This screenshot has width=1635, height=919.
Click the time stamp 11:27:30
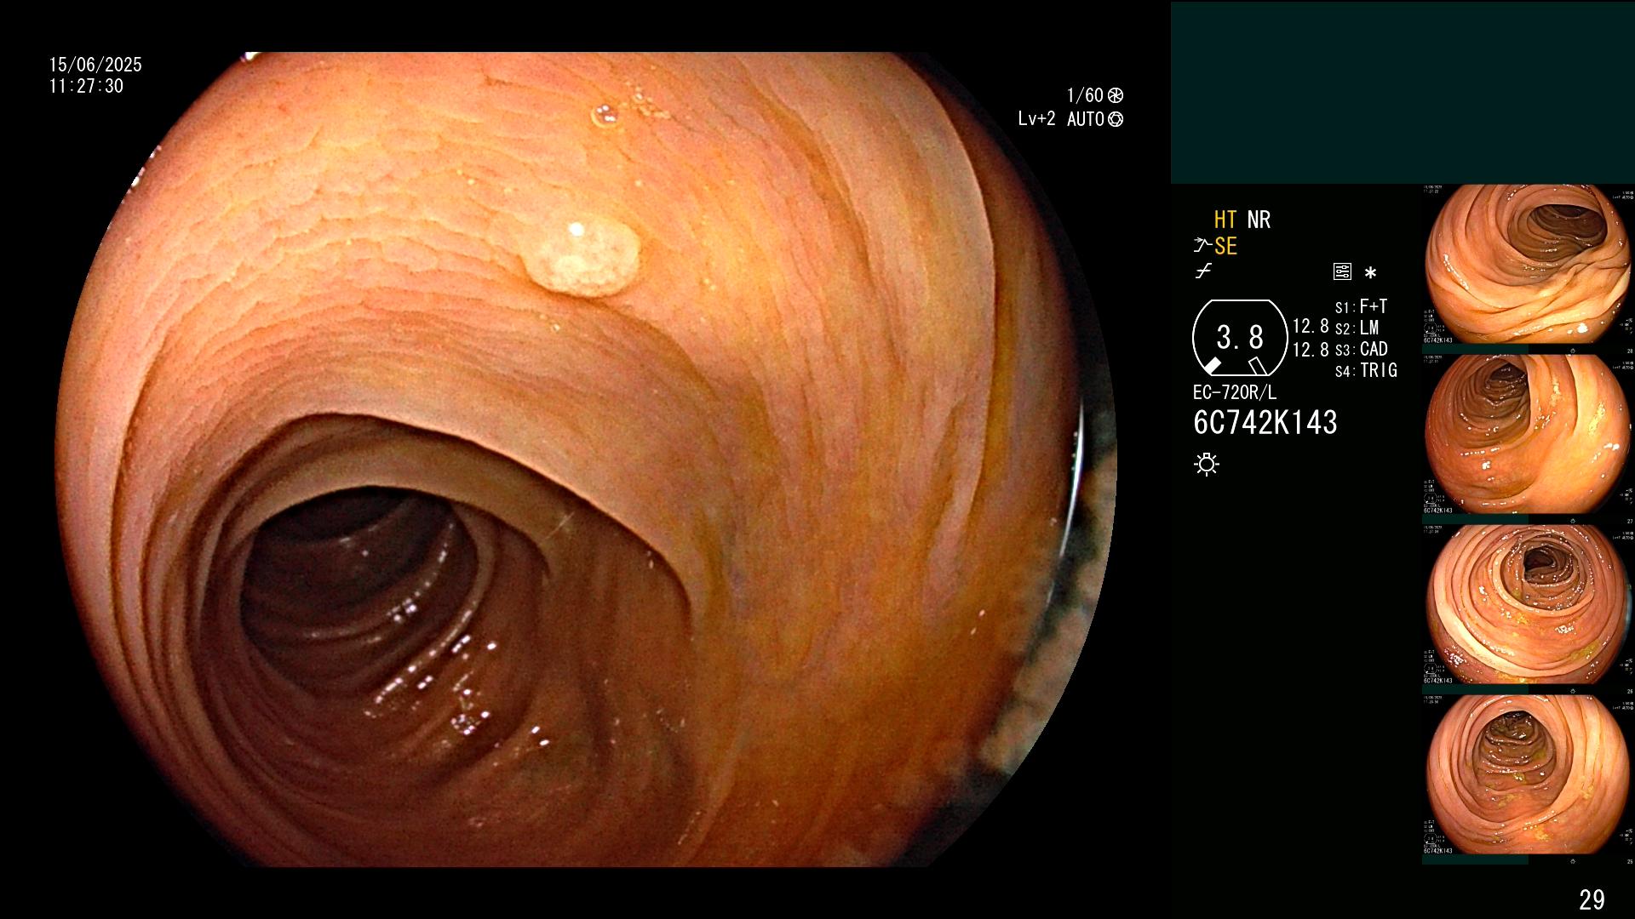(86, 86)
